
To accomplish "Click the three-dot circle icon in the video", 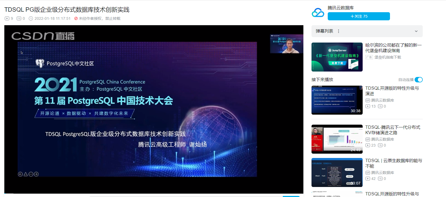I will pyautogui.click(x=31, y=174).
